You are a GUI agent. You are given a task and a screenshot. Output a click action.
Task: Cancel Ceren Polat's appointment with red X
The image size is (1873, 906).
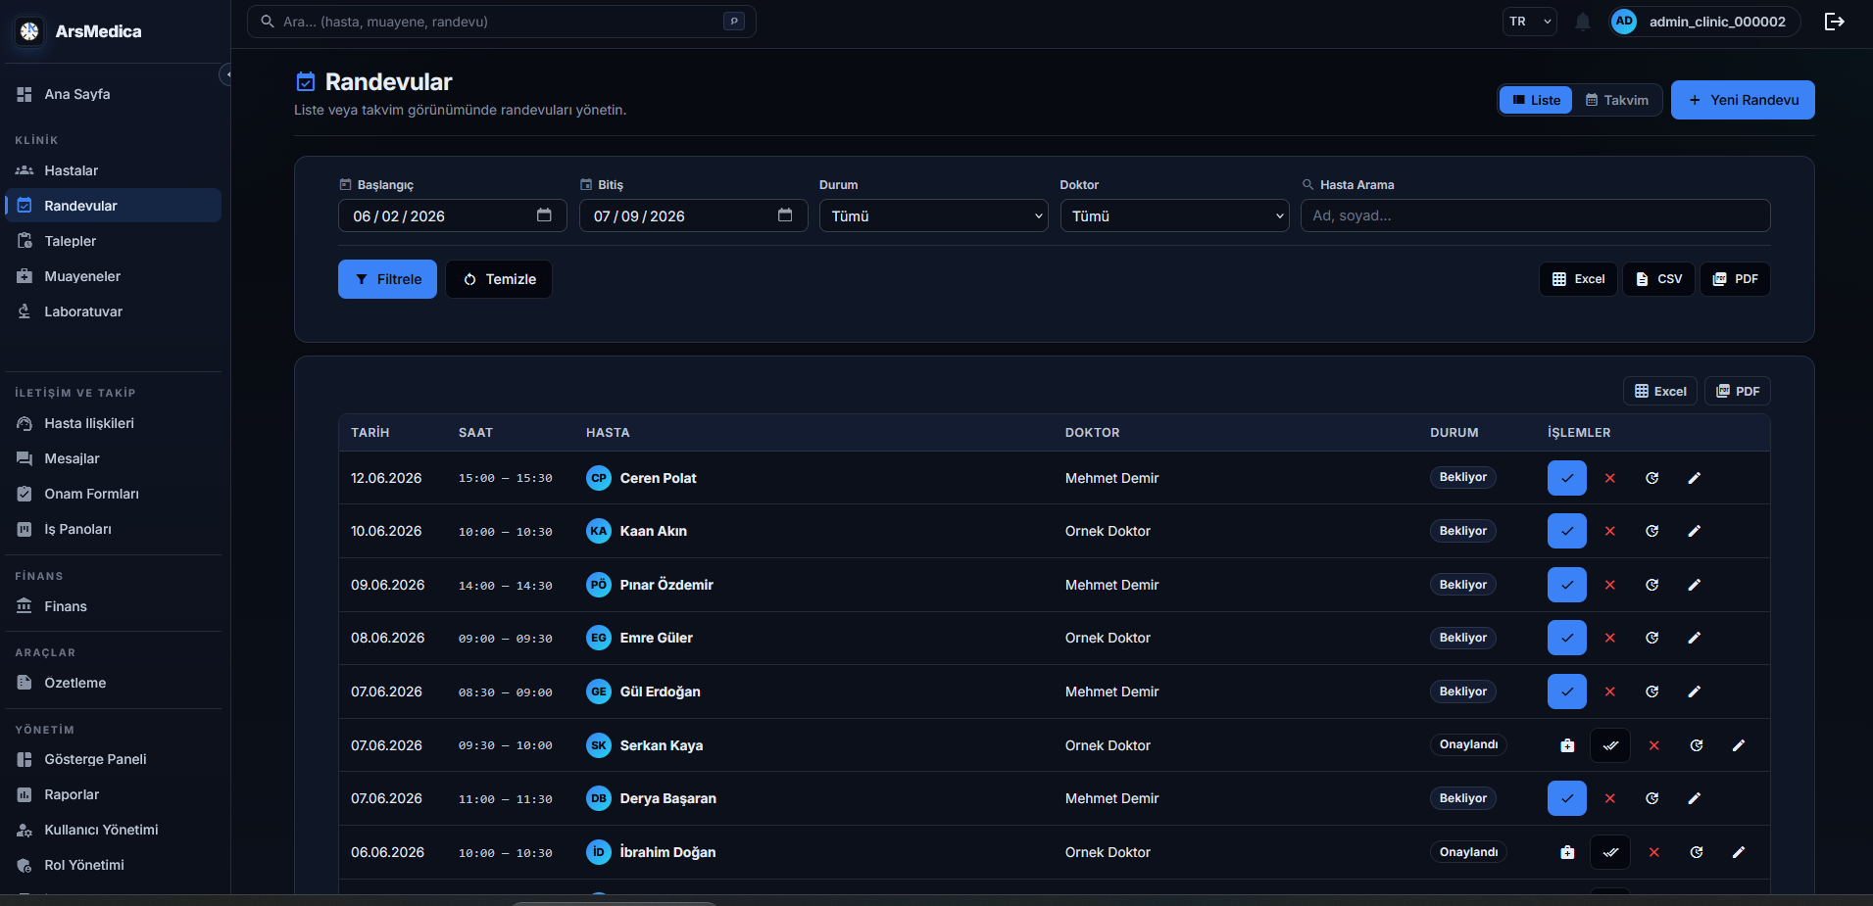coord(1609,478)
